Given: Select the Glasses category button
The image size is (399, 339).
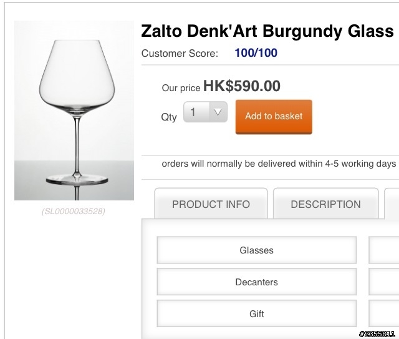Looking at the screenshot, I should pyautogui.click(x=256, y=250).
